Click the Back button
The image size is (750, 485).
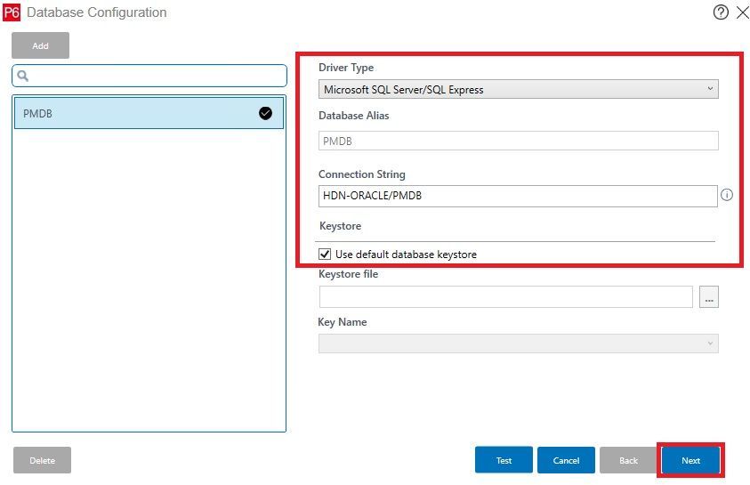coord(628,460)
